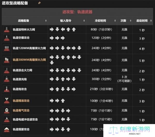Click the 轨道精准攻击 stratagem icon
The width and height of the screenshot is (155, 137).
coord(7,101)
